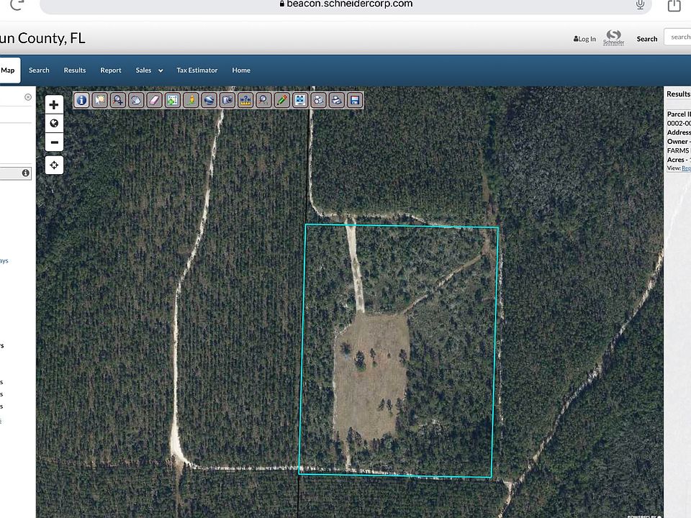The height and width of the screenshot is (518, 691).
Task: Switch to the Results tab
Action: pyautogui.click(x=75, y=71)
